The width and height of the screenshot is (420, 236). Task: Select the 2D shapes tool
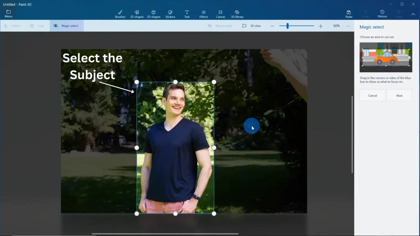137,14
